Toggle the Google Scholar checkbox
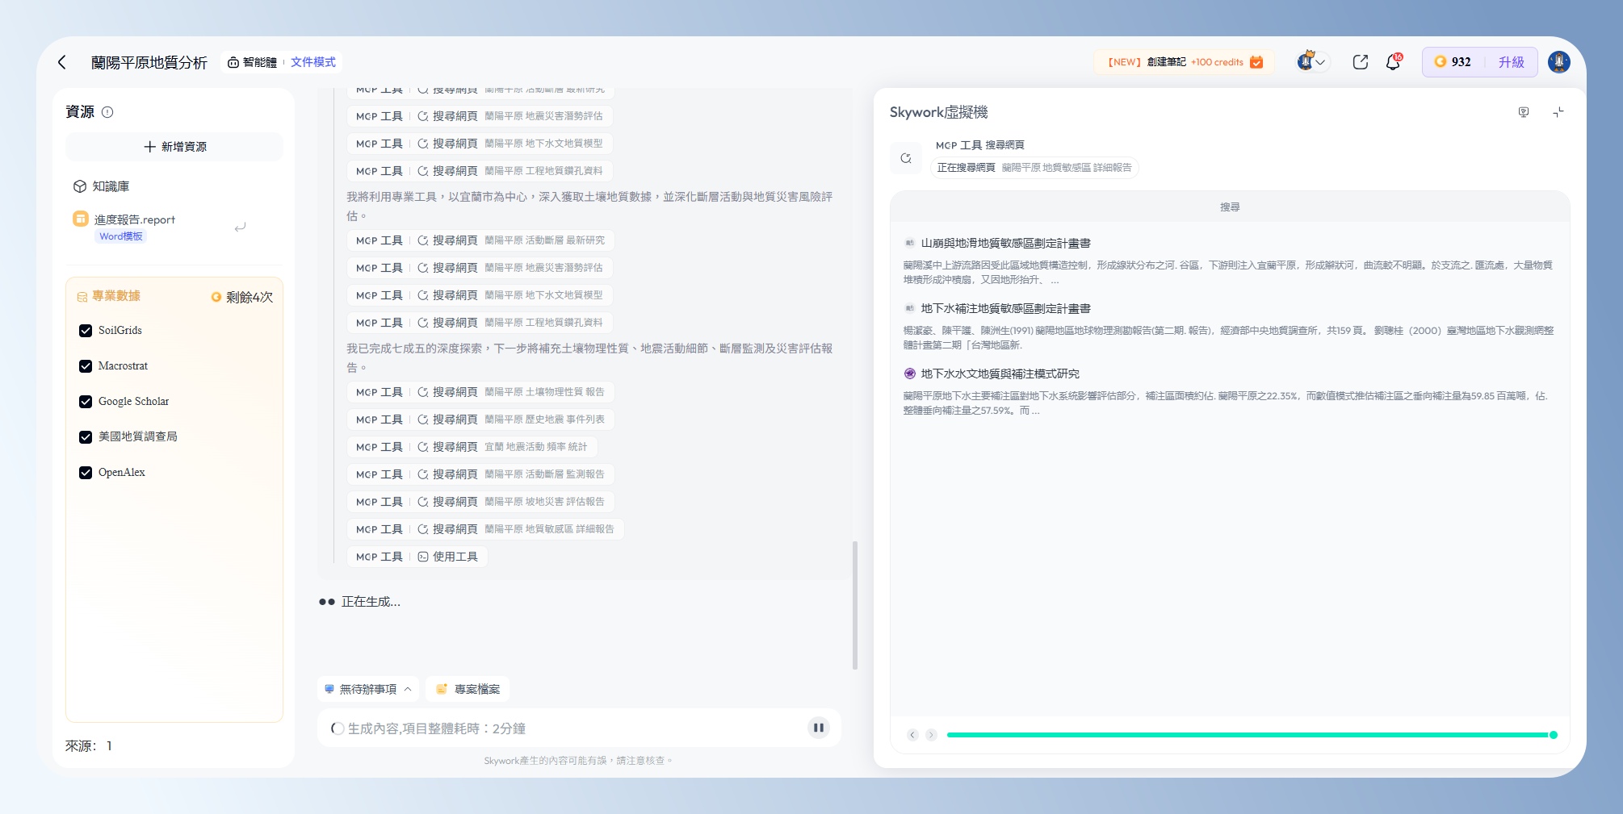Image resolution: width=1623 pixels, height=814 pixels. point(86,402)
